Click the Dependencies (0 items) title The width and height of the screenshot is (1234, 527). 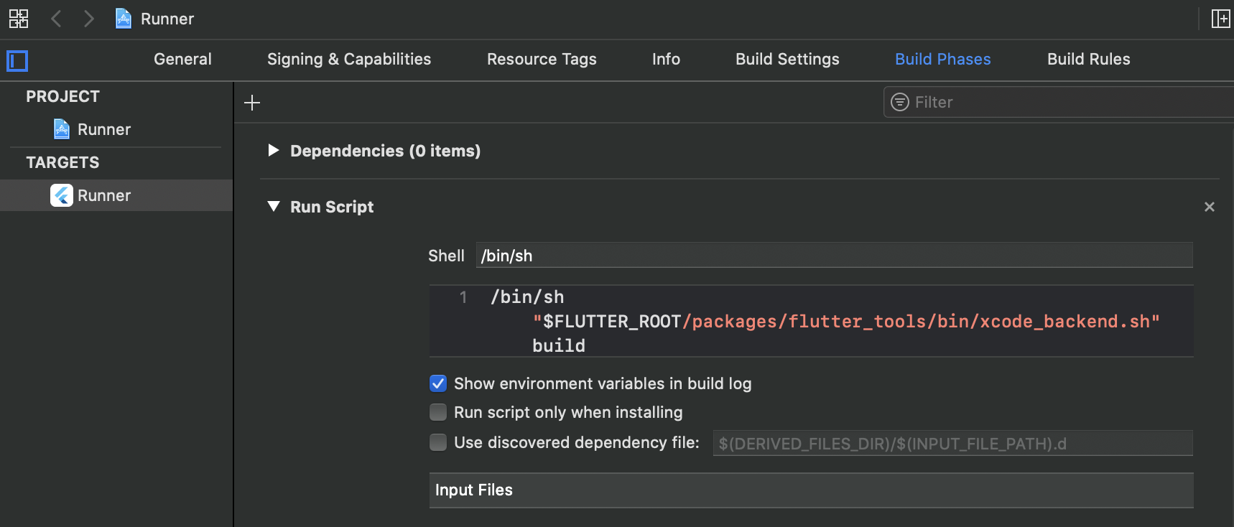point(385,151)
